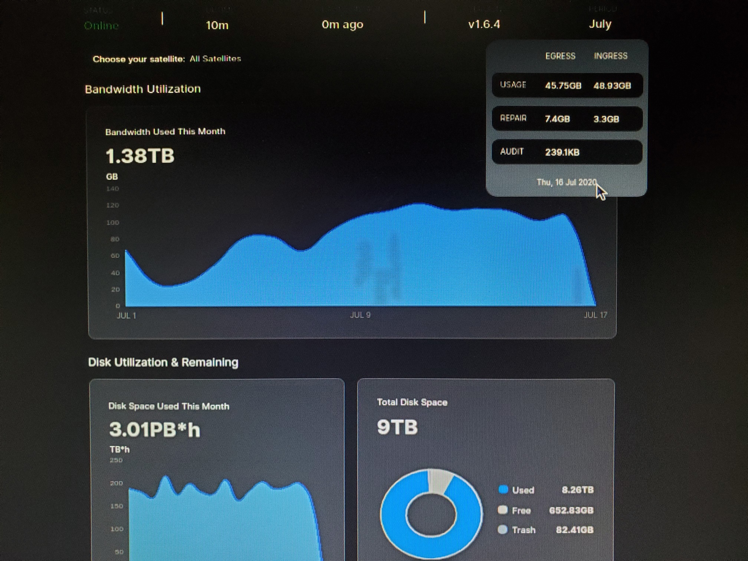Click the Free legend dot

503,510
